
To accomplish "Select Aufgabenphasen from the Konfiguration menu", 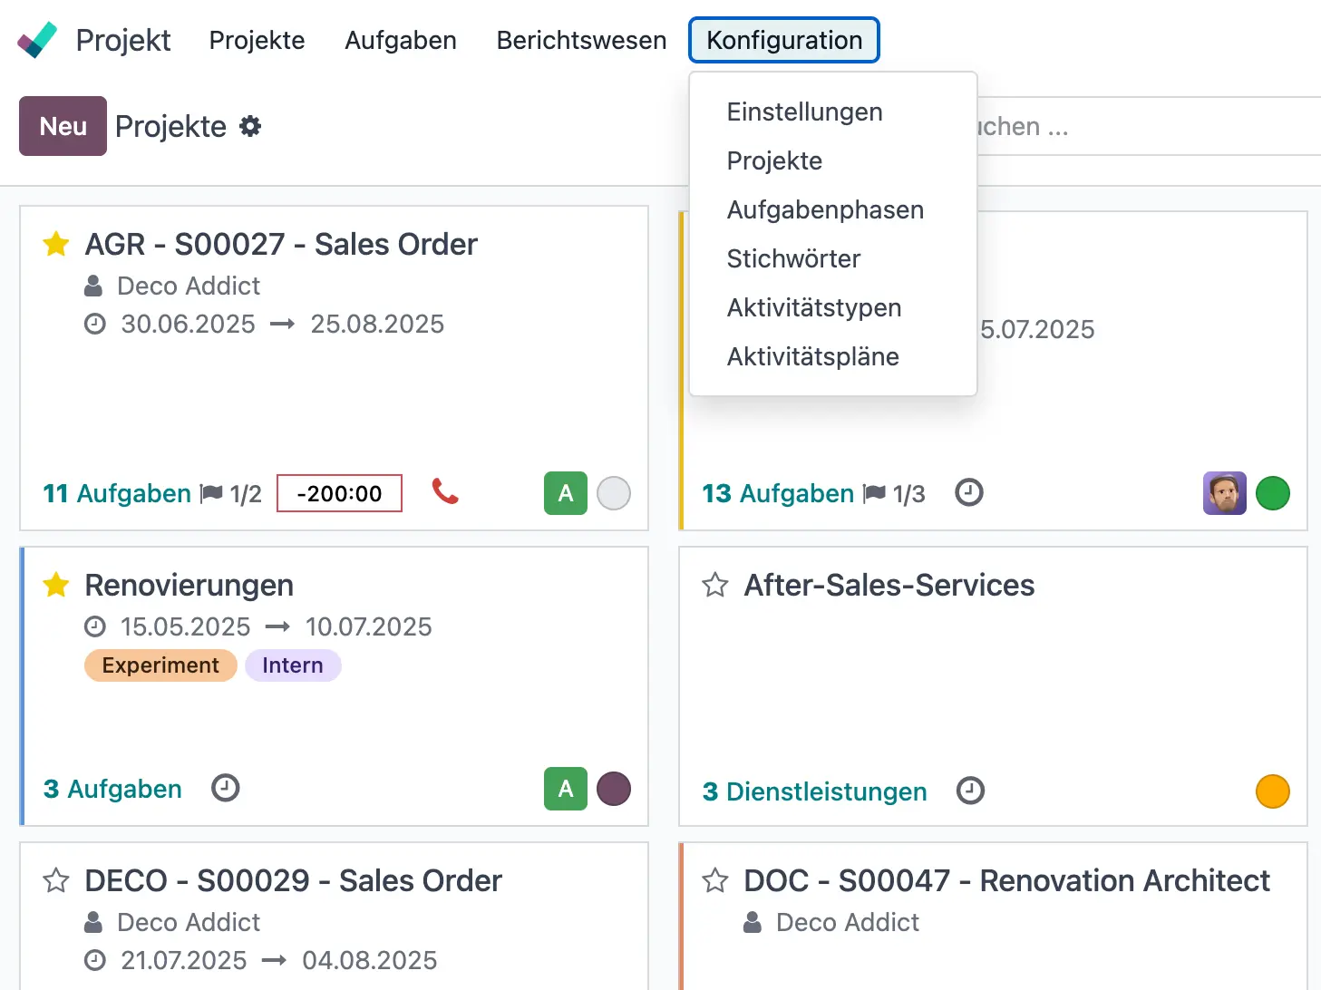I will click(x=825, y=209).
